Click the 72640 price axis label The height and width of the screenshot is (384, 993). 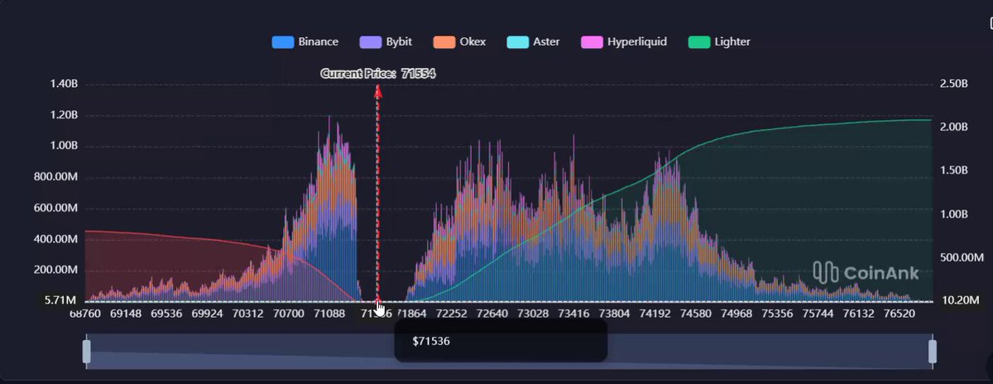tap(492, 314)
